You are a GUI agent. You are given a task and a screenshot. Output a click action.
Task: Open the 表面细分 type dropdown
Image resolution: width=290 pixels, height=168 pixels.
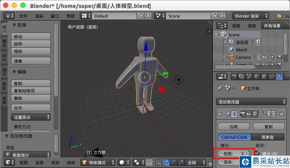pos(27,154)
